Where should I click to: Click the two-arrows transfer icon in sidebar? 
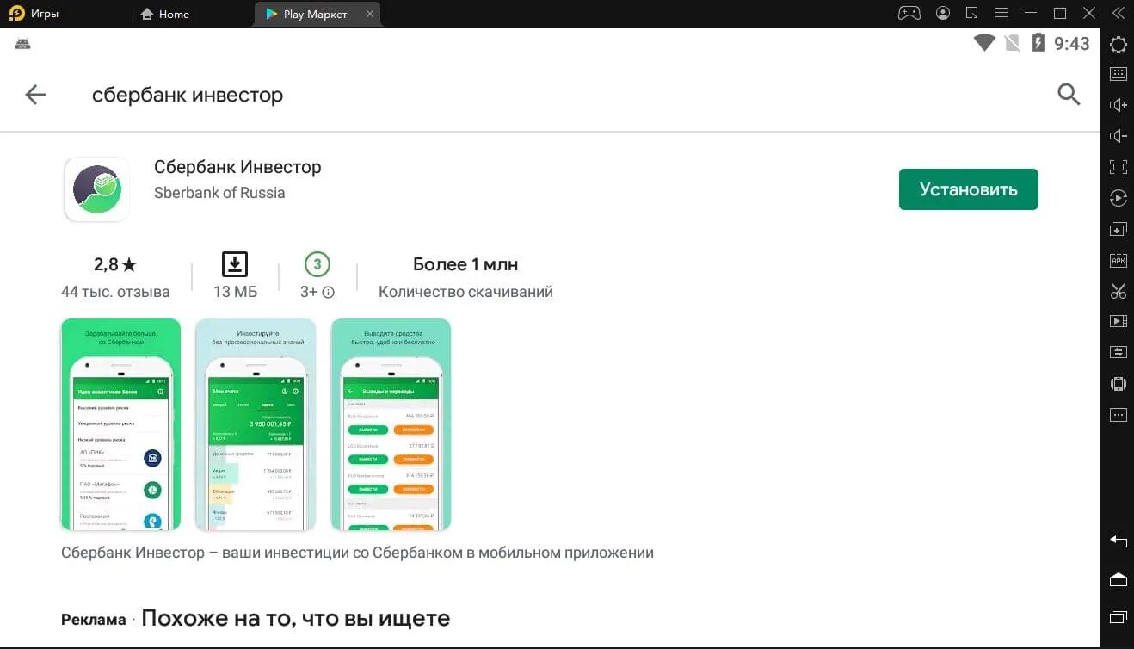click(x=1118, y=352)
